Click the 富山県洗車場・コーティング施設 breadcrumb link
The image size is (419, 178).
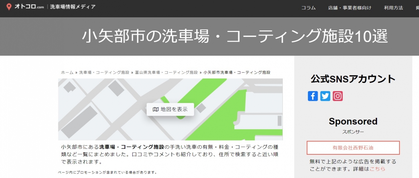166,72
